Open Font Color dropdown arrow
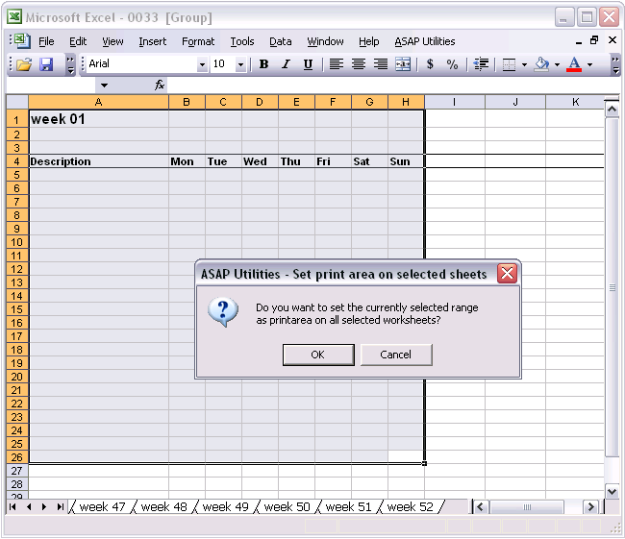Image resolution: width=625 pixels, height=539 pixels. pyautogui.click(x=590, y=64)
